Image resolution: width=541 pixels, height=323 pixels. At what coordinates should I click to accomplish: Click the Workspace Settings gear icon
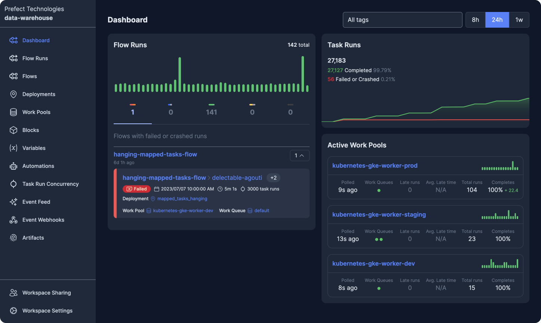point(13,311)
